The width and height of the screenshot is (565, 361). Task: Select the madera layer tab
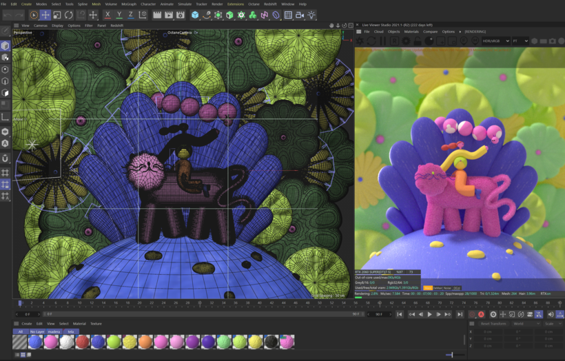[54, 331]
